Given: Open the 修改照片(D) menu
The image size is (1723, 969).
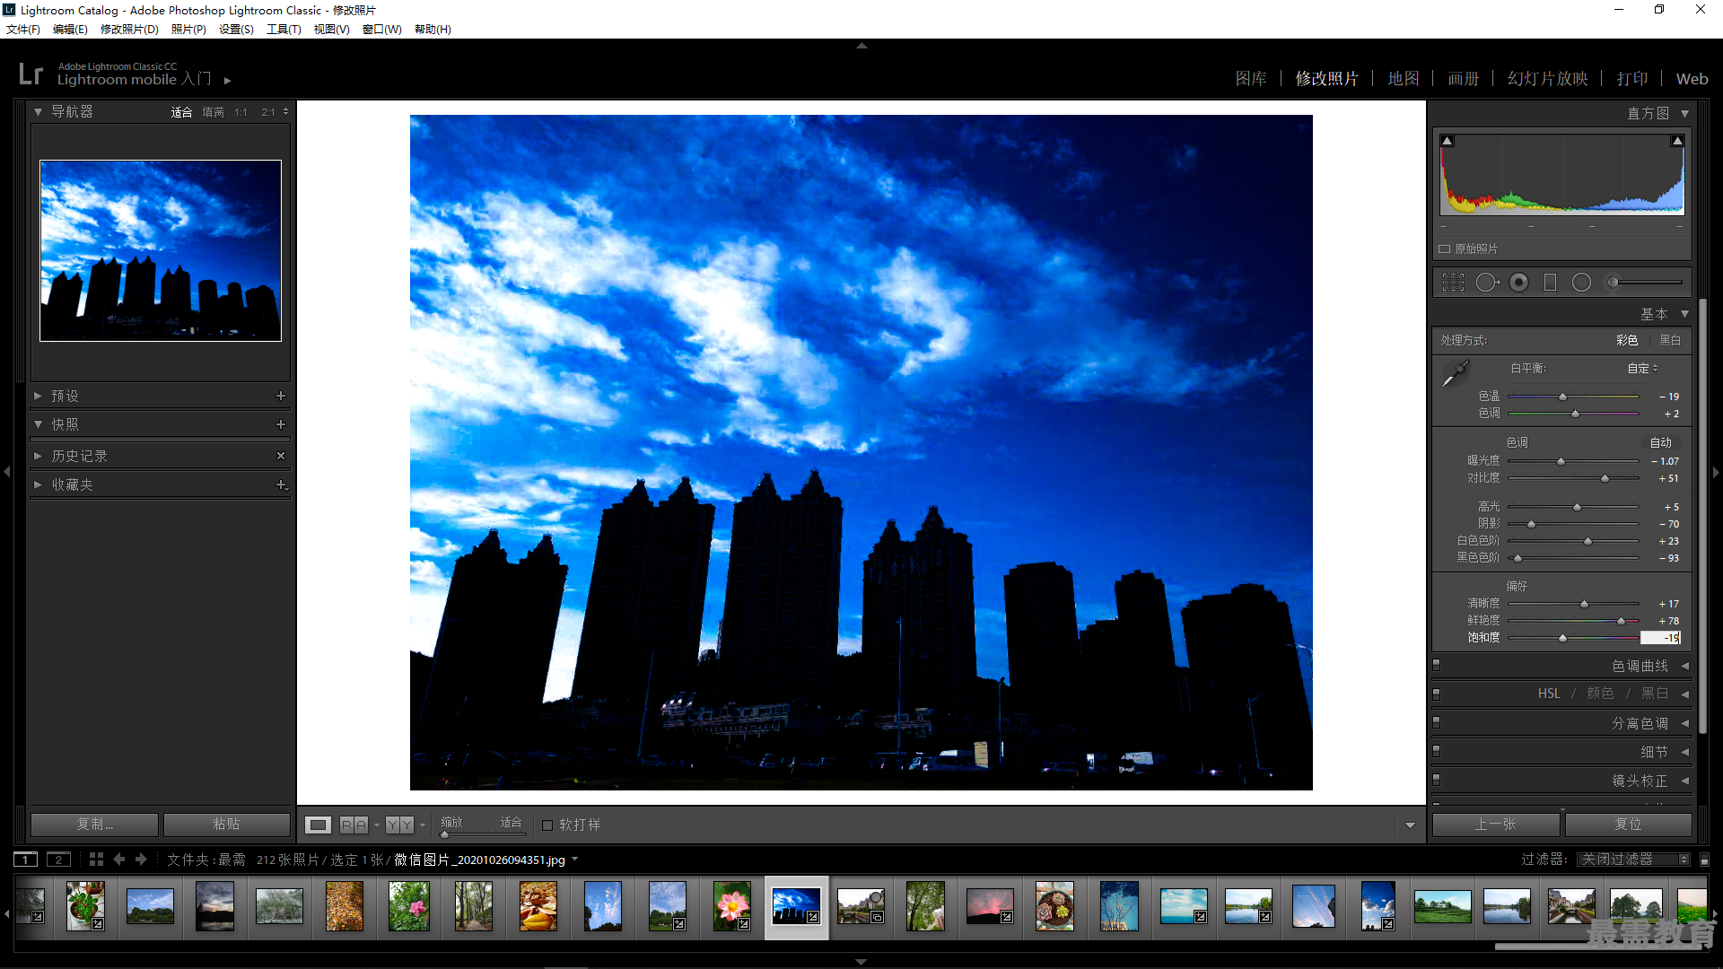Looking at the screenshot, I should [129, 30].
